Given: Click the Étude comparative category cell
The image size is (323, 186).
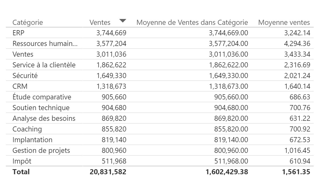Looking at the screenshot, I should pyautogui.click(x=42, y=97).
